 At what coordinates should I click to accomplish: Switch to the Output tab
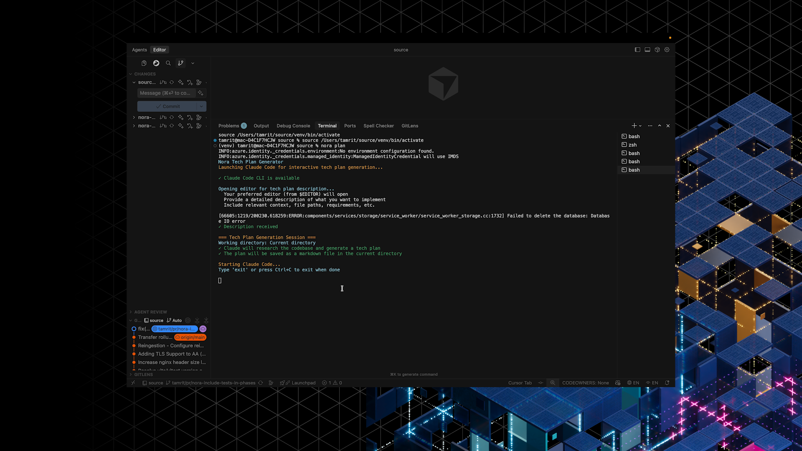tap(261, 126)
